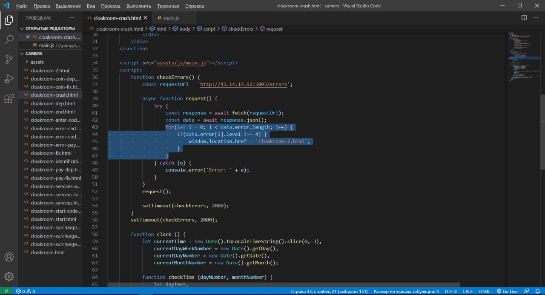The image size is (545, 295).
Task: Open editor More Actions ellipsis
Action: (536, 18)
